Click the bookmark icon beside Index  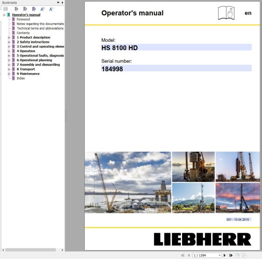pos(14,78)
